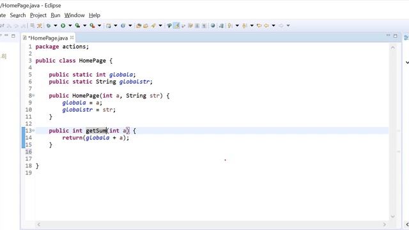Close the HomePage.java editor tab
409x230 pixels.
[72, 38]
